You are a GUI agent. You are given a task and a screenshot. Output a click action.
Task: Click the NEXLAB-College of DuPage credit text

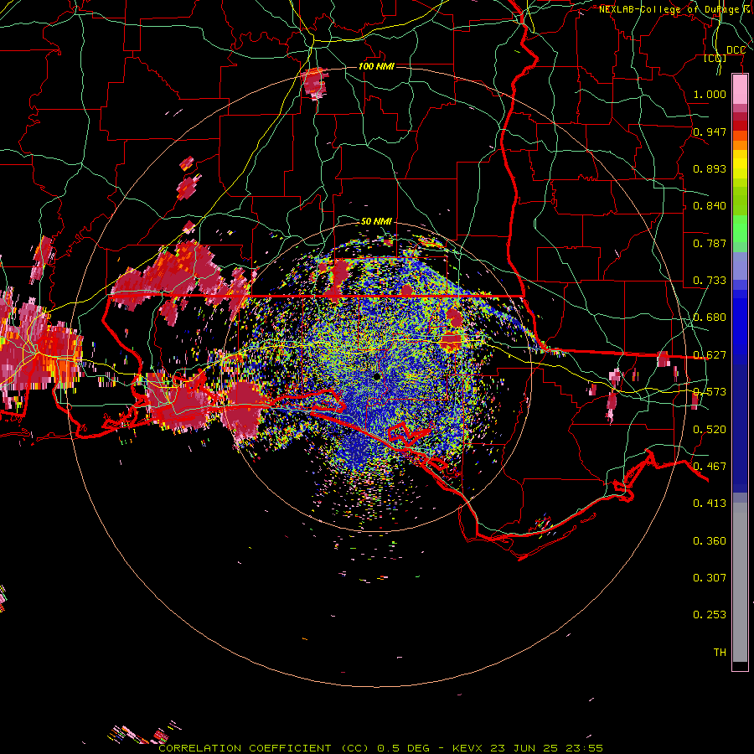675,9
